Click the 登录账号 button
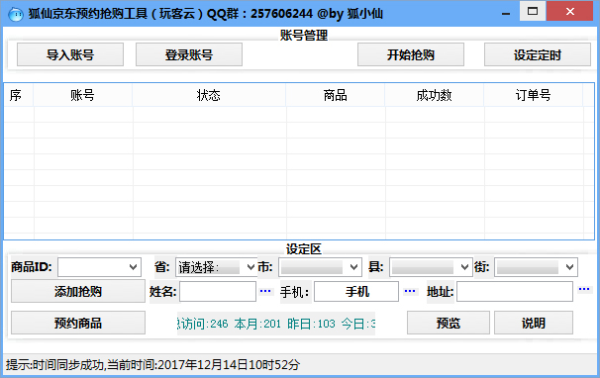This screenshot has height=378, width=600. [x=189, y=54]
